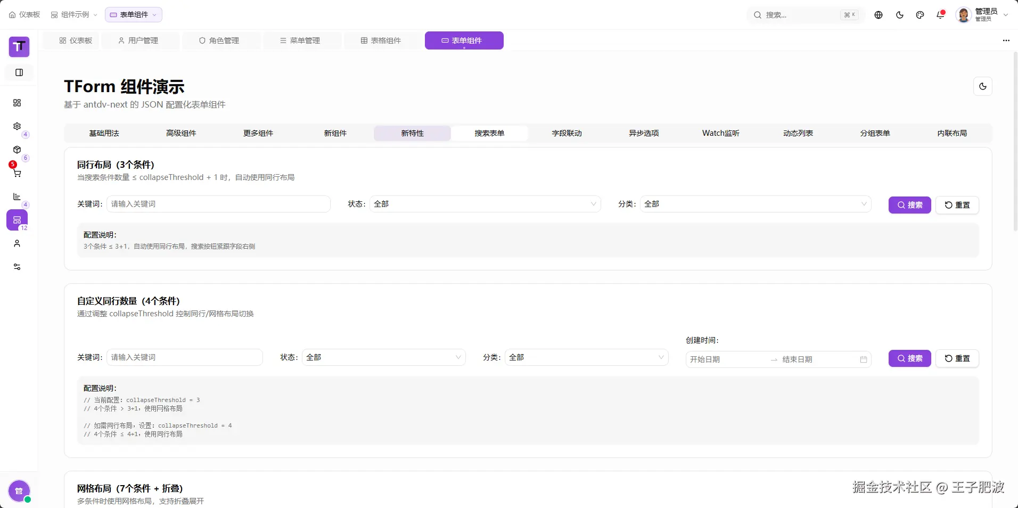Image resolution: width=1018 pixels, height=508 pixels.
Task: Select the 基础用法 demo tab
Action: coord(104,133)
